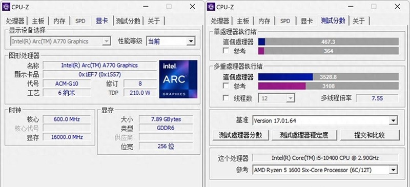
Task: Click the 多线程倍率 value 7.55
Action: (377, 98)
